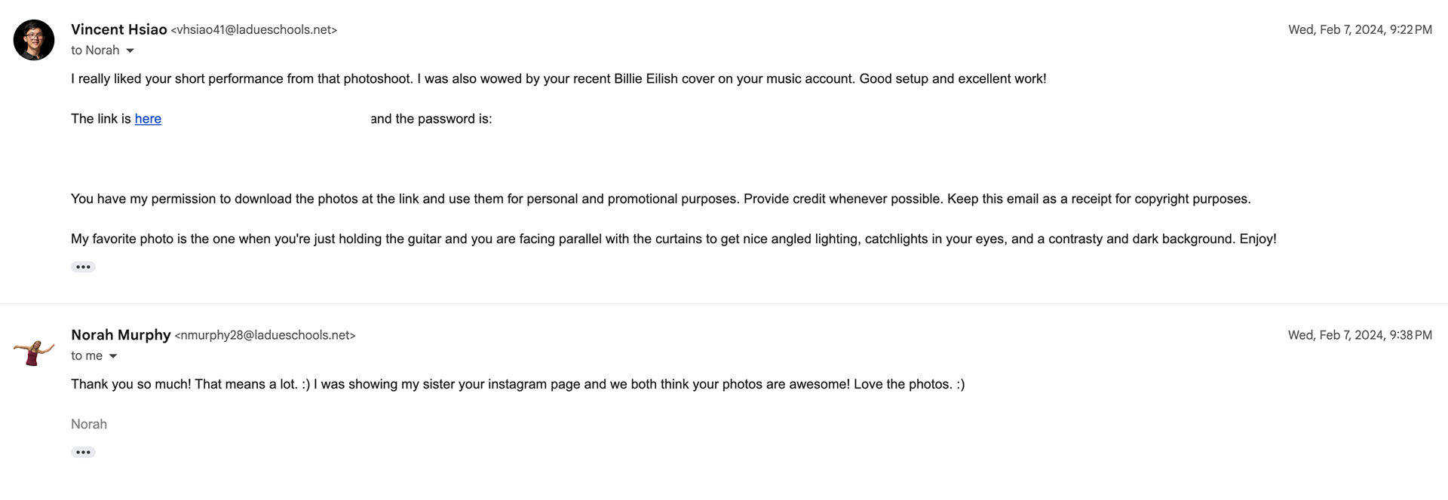
Task: Click Norah Murphy's profile avatar
Action: pyautogui.click(x=34, y=352)
